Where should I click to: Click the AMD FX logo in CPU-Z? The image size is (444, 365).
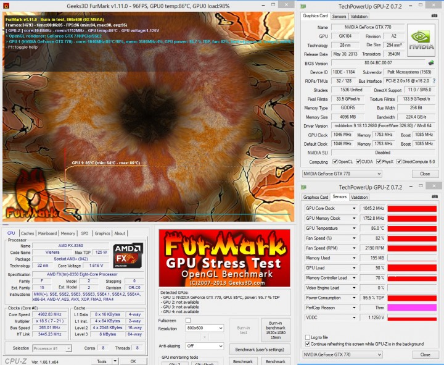point(128,256)
